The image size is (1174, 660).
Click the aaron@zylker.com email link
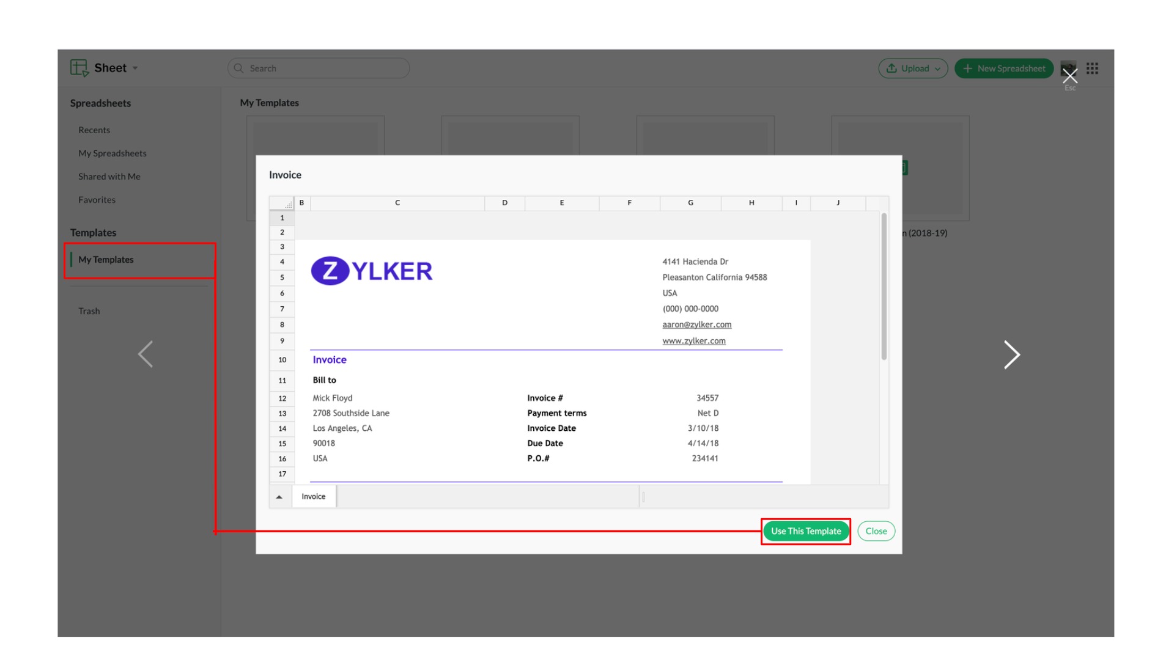pyautogui.click(x=696, y=324)
